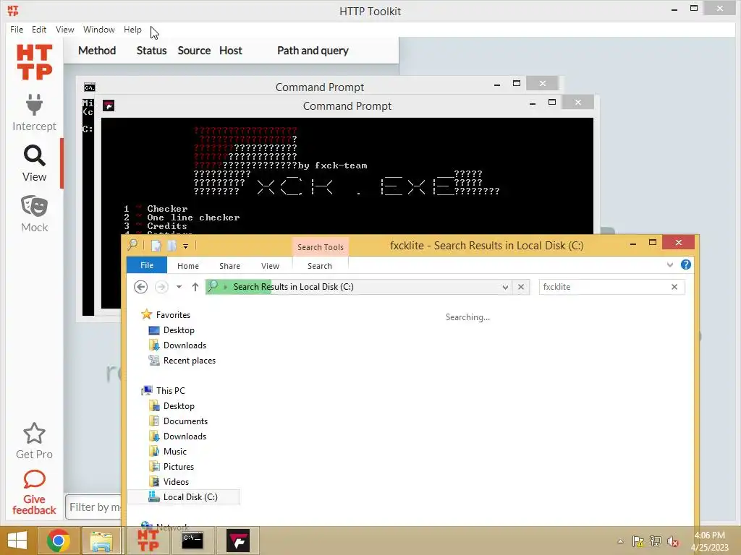
Task: Click the Properties quick access icon
Action: pyautogui.click(x=156, y=246)
